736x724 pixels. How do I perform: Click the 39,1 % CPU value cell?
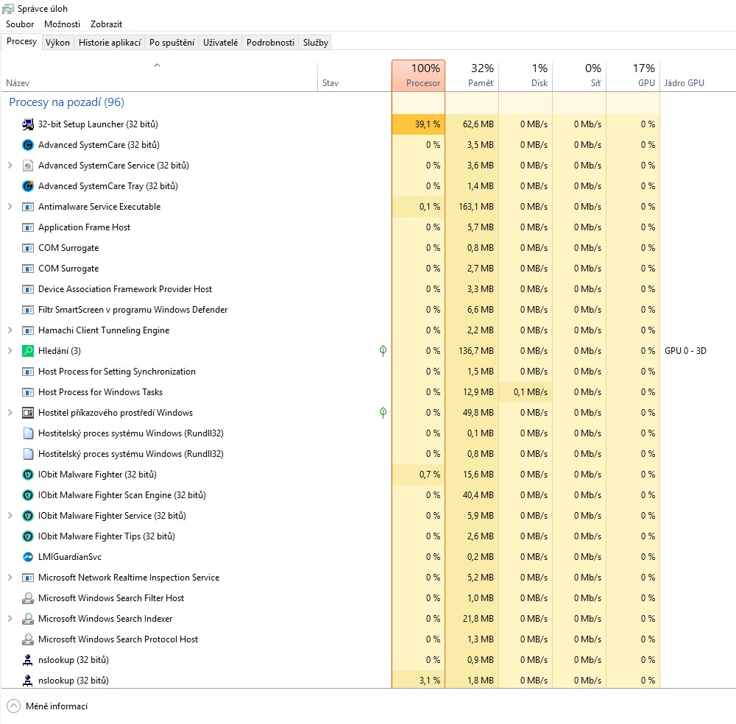[x=418, y=124]
